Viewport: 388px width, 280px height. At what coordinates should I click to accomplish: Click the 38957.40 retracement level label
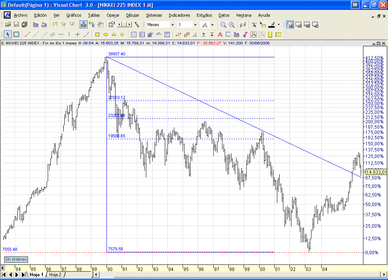pyautogui.click(x=117, y=54)
